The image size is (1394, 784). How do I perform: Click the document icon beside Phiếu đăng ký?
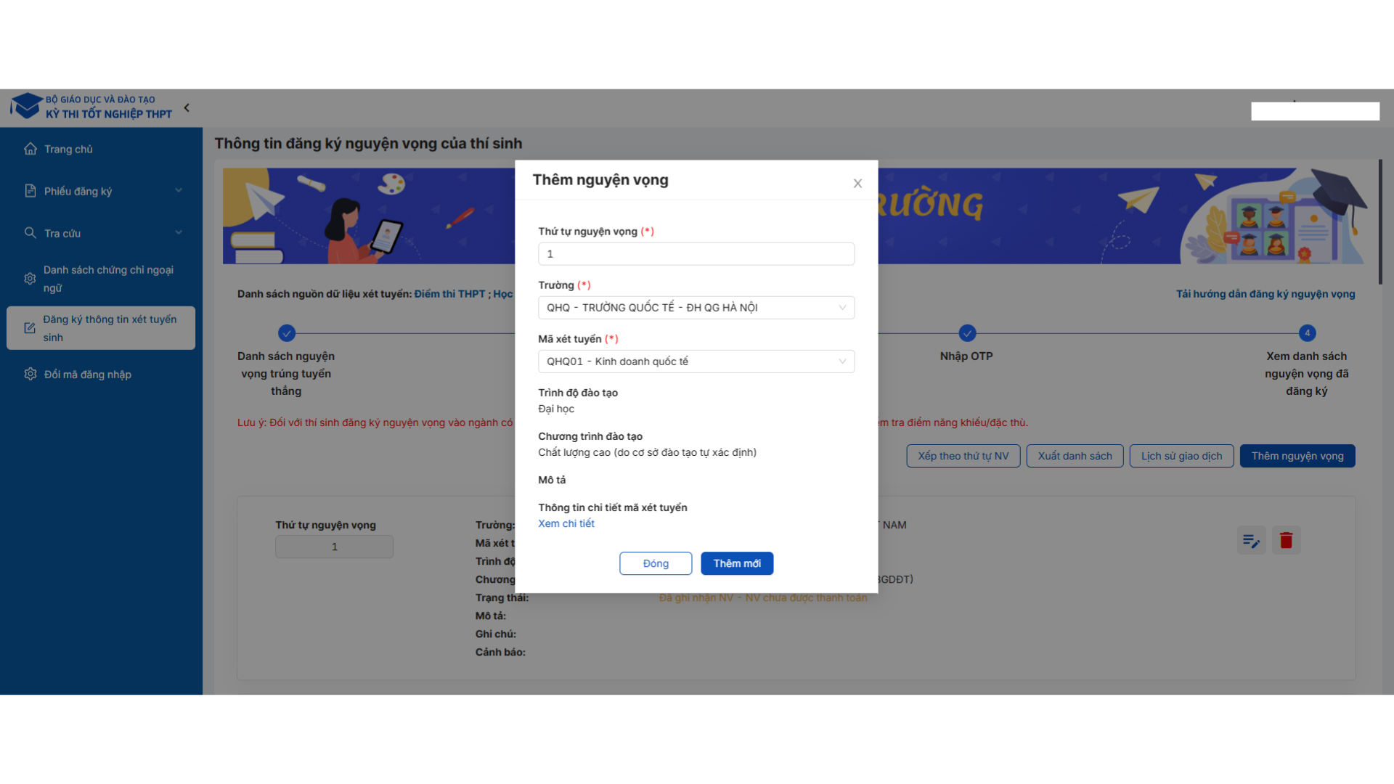30,191
